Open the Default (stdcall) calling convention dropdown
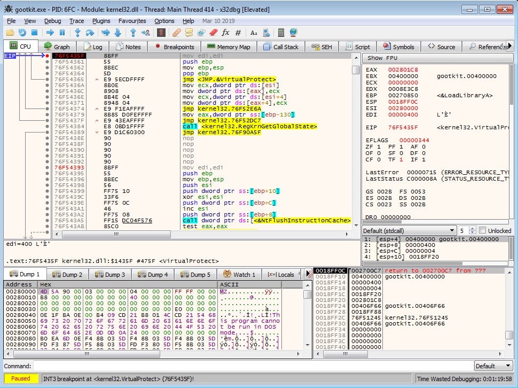 pyautogui.click(x=408, y=230)
